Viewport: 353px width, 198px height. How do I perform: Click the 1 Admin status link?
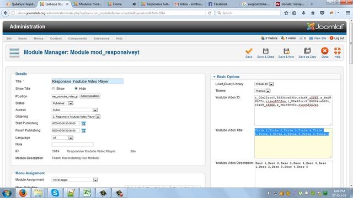click(288, 38)
